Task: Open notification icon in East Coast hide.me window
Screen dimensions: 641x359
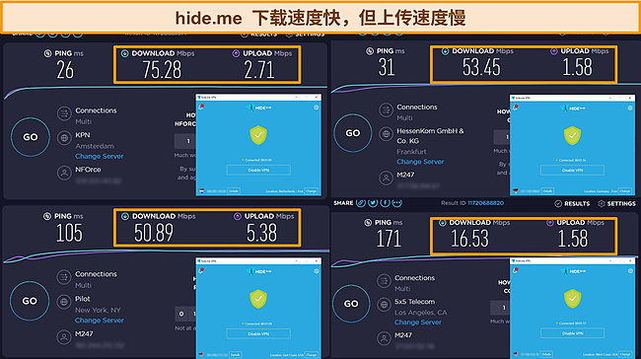Action: pos(201,270)
